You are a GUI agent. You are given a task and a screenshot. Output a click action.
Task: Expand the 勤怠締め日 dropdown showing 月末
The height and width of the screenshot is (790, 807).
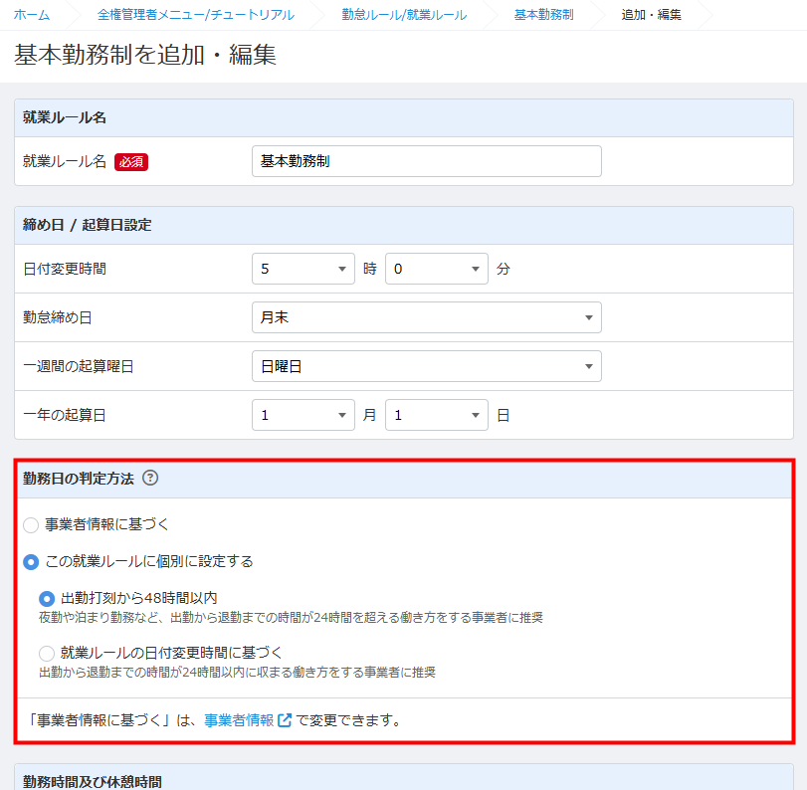tap(426, 317)
